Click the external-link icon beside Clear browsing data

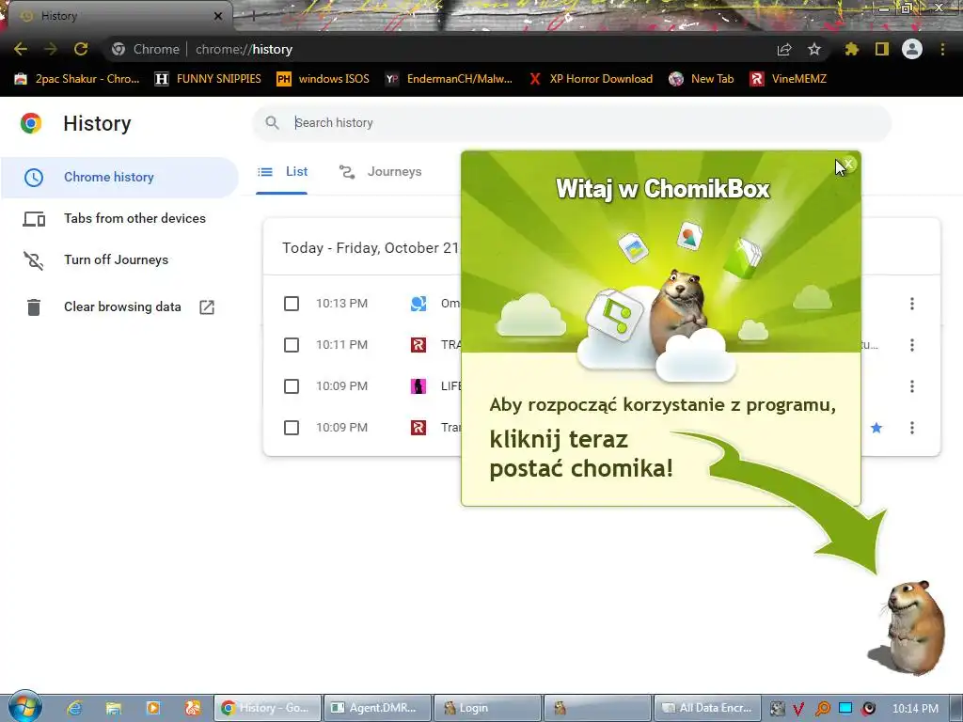point(207,307)
